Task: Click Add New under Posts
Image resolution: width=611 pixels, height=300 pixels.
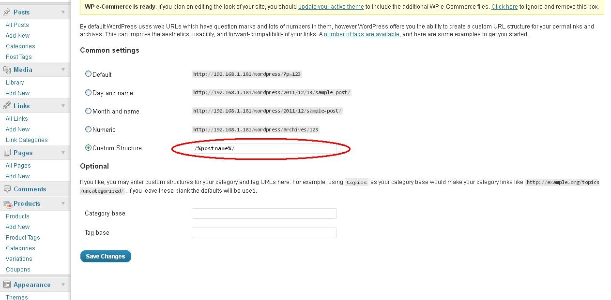Action: coord(18,35)
